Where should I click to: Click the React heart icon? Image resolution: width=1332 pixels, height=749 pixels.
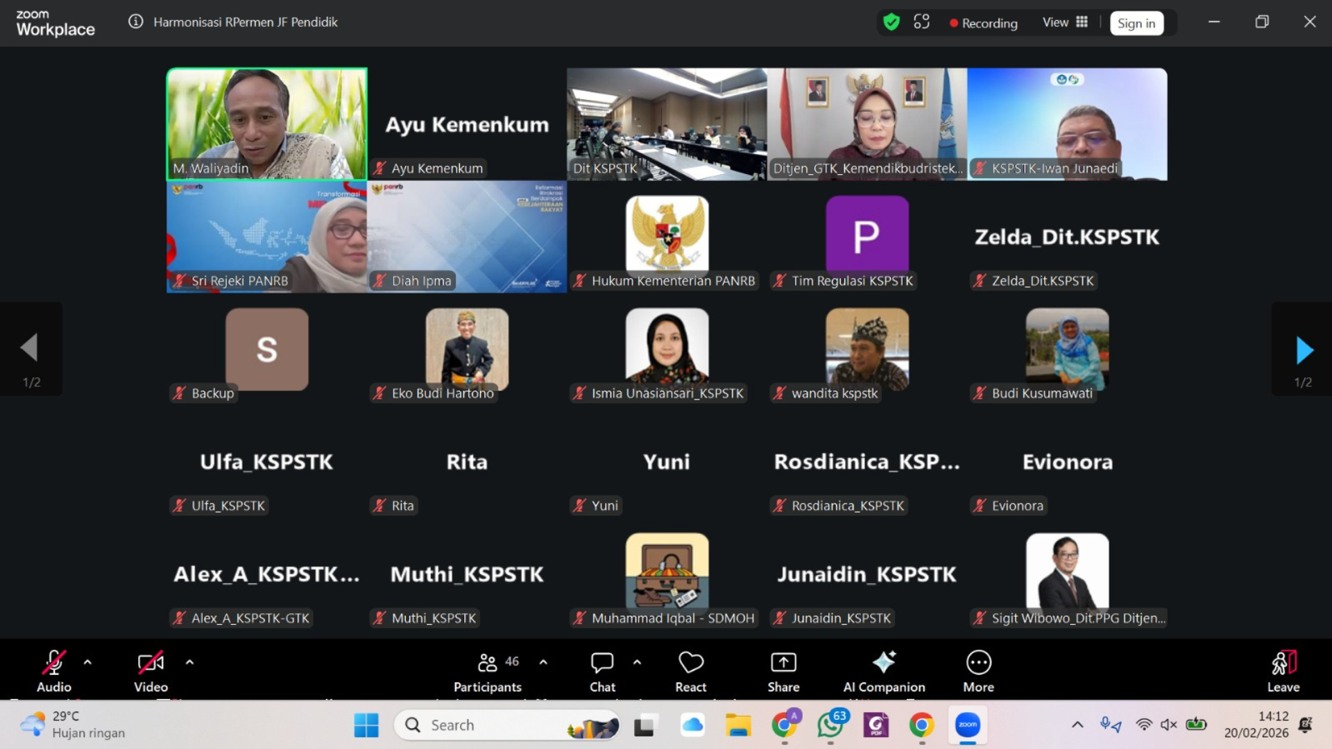[690, 664]
